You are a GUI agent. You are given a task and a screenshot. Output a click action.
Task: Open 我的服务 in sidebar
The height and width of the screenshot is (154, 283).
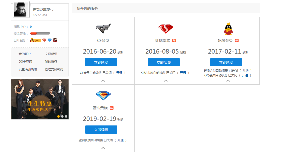(51, 62)
